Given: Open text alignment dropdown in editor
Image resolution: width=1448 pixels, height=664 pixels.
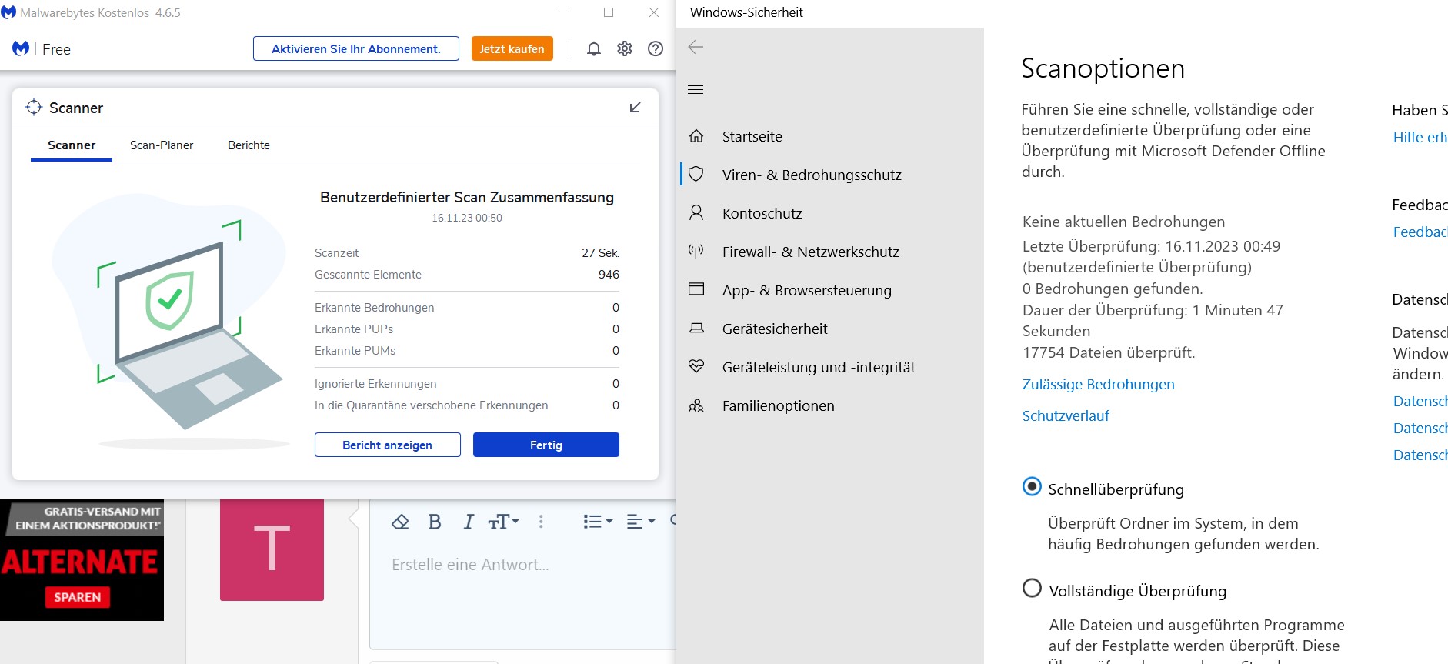Looking at the screenshot, I should click(640, 522).
